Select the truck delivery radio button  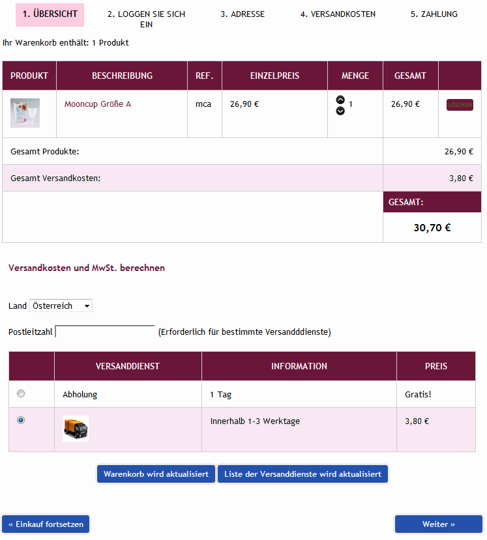[21, 421]
